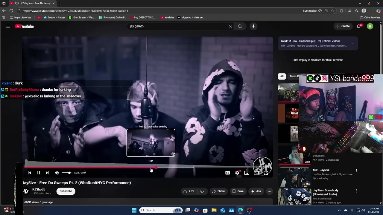The height and width of the screenshot is (215, 383).
Task: Enable the miniplayer mode
Action: pyautogui.click(x=247, y=173)
